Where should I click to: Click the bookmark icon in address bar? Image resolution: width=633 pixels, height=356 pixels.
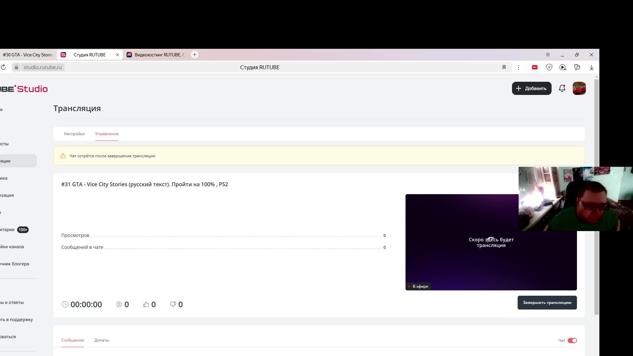[504, 67]
